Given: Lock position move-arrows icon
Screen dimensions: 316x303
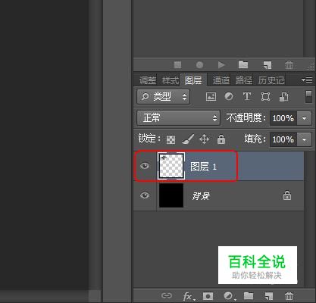Looking at the screenshot, I should pos(204,139).
